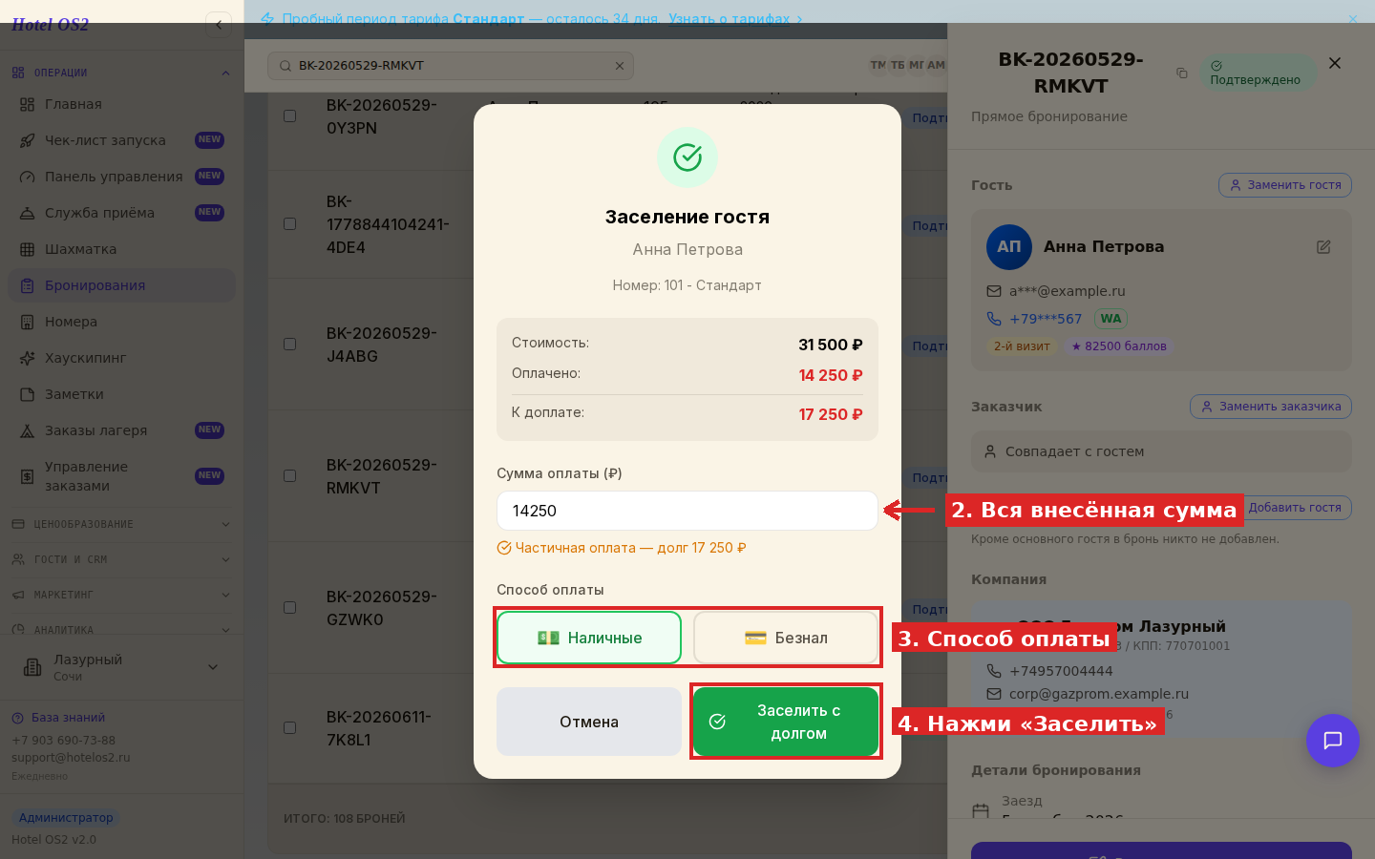Click the Заказы лагеря tent icon
The height and width of the screenshot is (859, 1375).
pos(27,430)
